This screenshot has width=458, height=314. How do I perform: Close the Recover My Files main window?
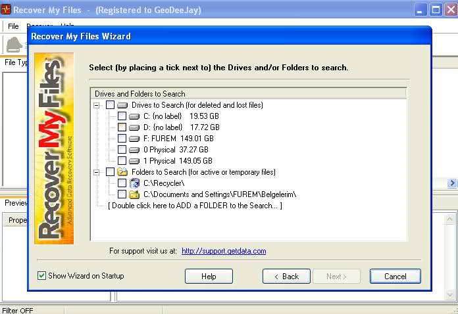[x=451, y=11]
